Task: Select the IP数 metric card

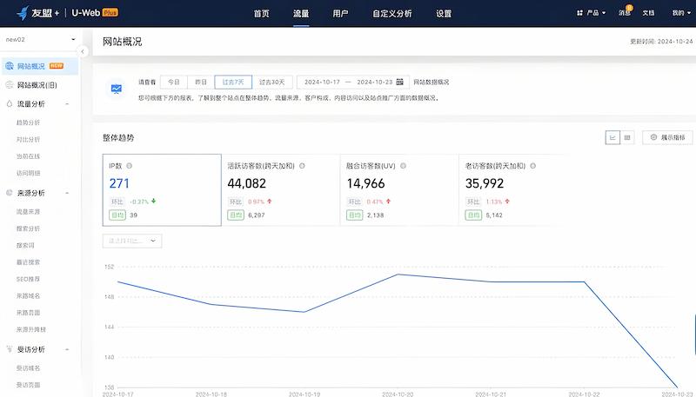Action: point(162,190)
